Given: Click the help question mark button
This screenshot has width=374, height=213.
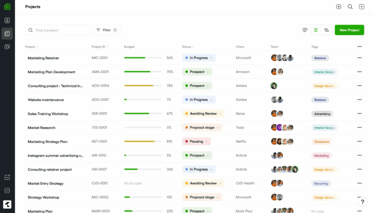Looking at the screenshot, I should click(x=362, y=202).
